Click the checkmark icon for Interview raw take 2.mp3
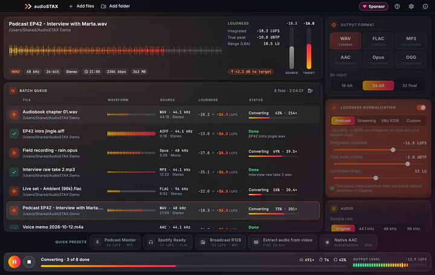 click(14, 172)
